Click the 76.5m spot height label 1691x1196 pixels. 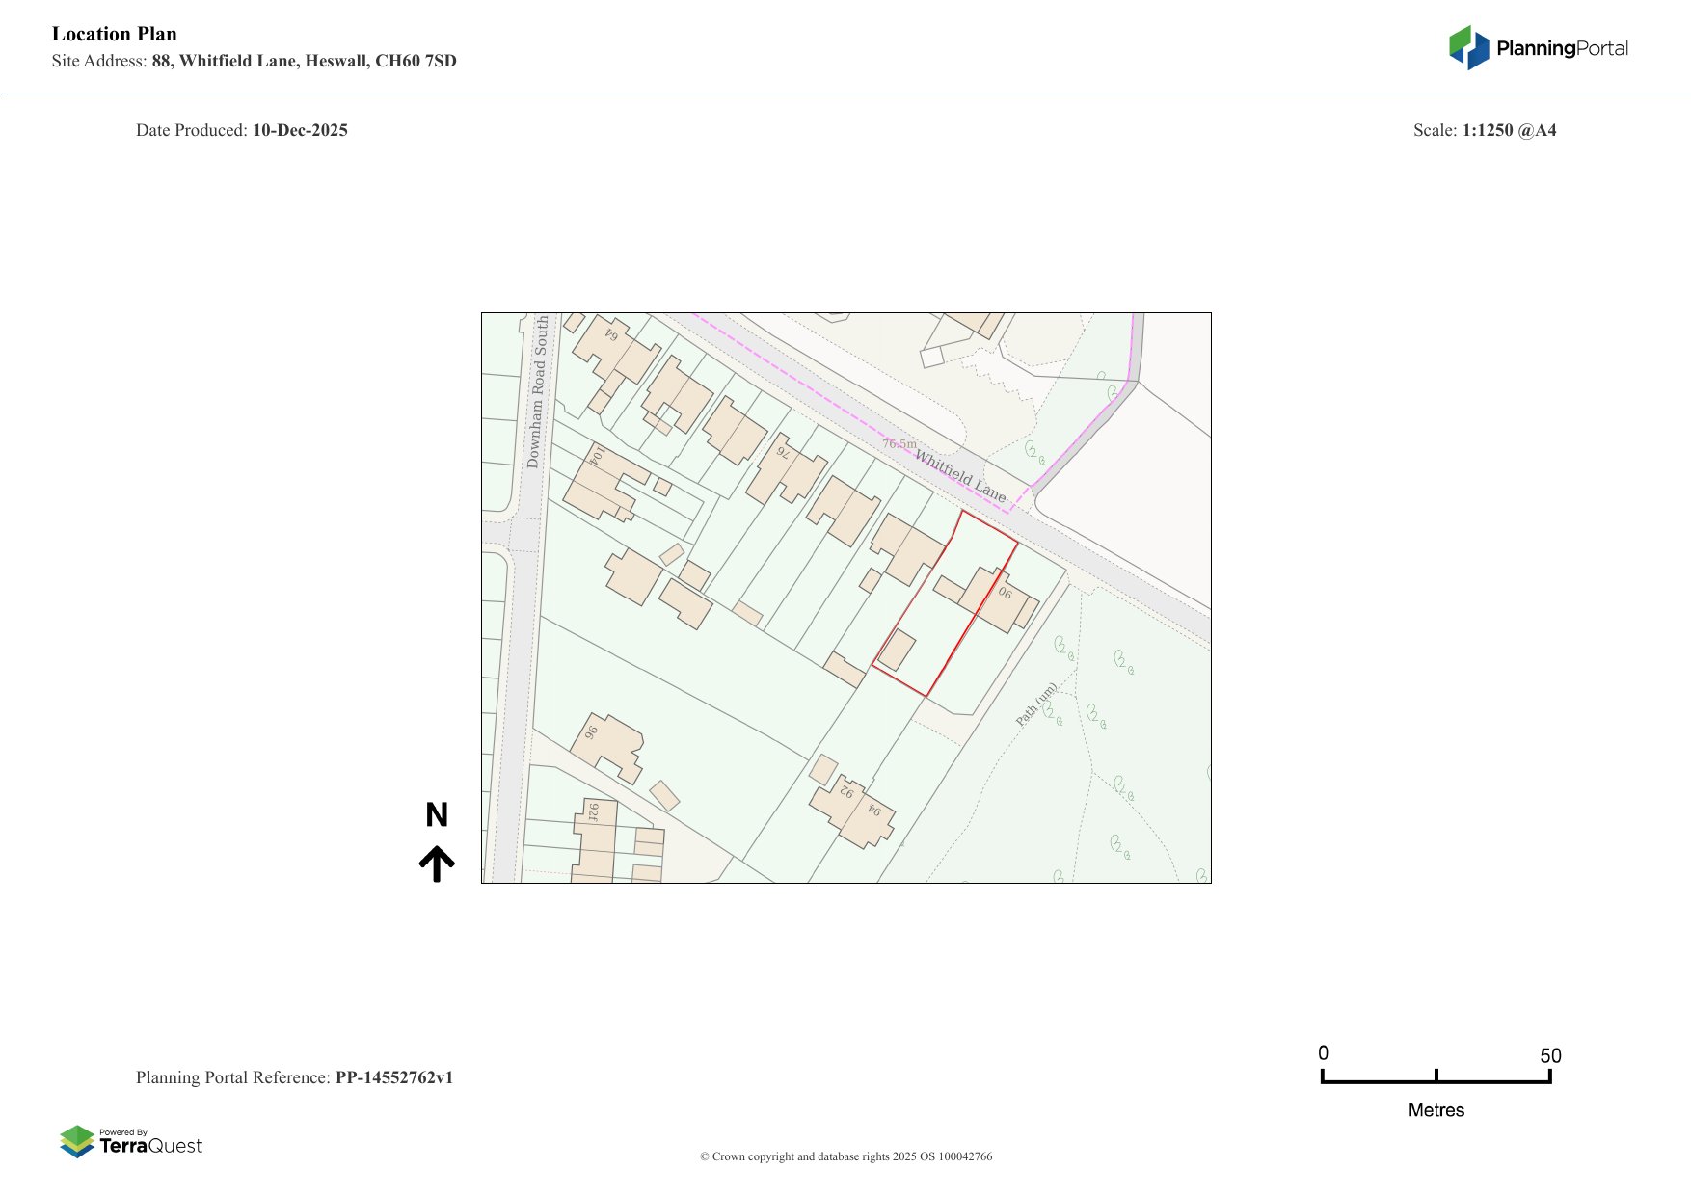click(x=899, y=444)
